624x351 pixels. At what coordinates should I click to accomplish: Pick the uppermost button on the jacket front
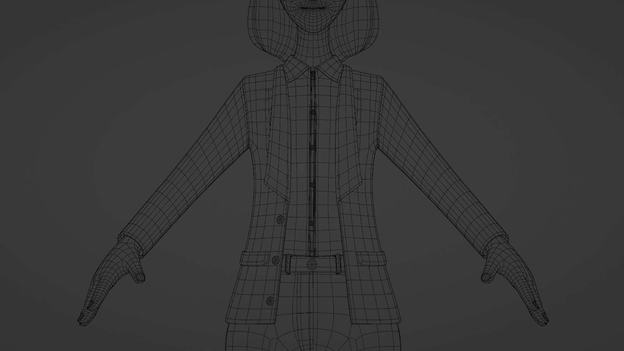tap(279, 220)
